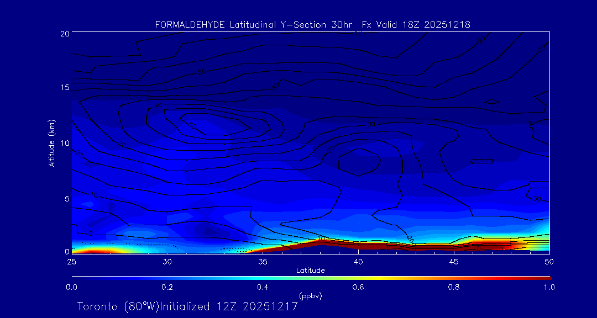597x318 pixels.
Task: Click latitude tick label 40 on x-axis
Action: point(358,261)
